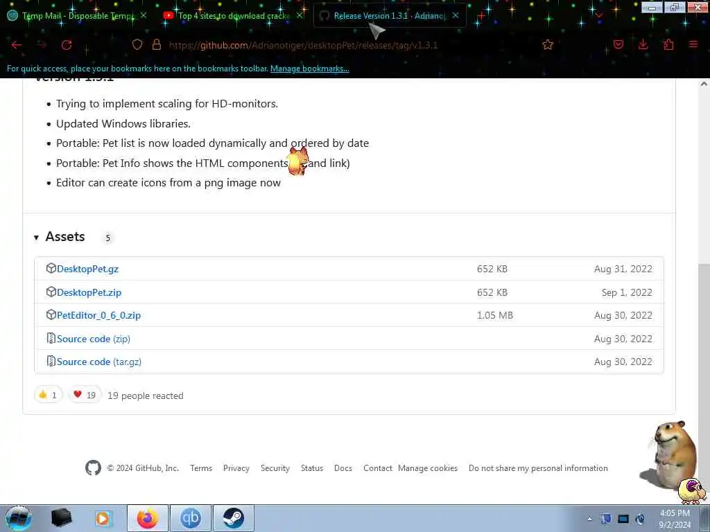Open Manage bookmarks link
Viewport: 710px width, 532px height.
click(310, 69)
